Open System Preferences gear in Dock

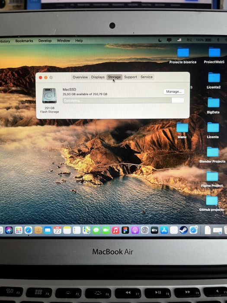click(144, 230)
